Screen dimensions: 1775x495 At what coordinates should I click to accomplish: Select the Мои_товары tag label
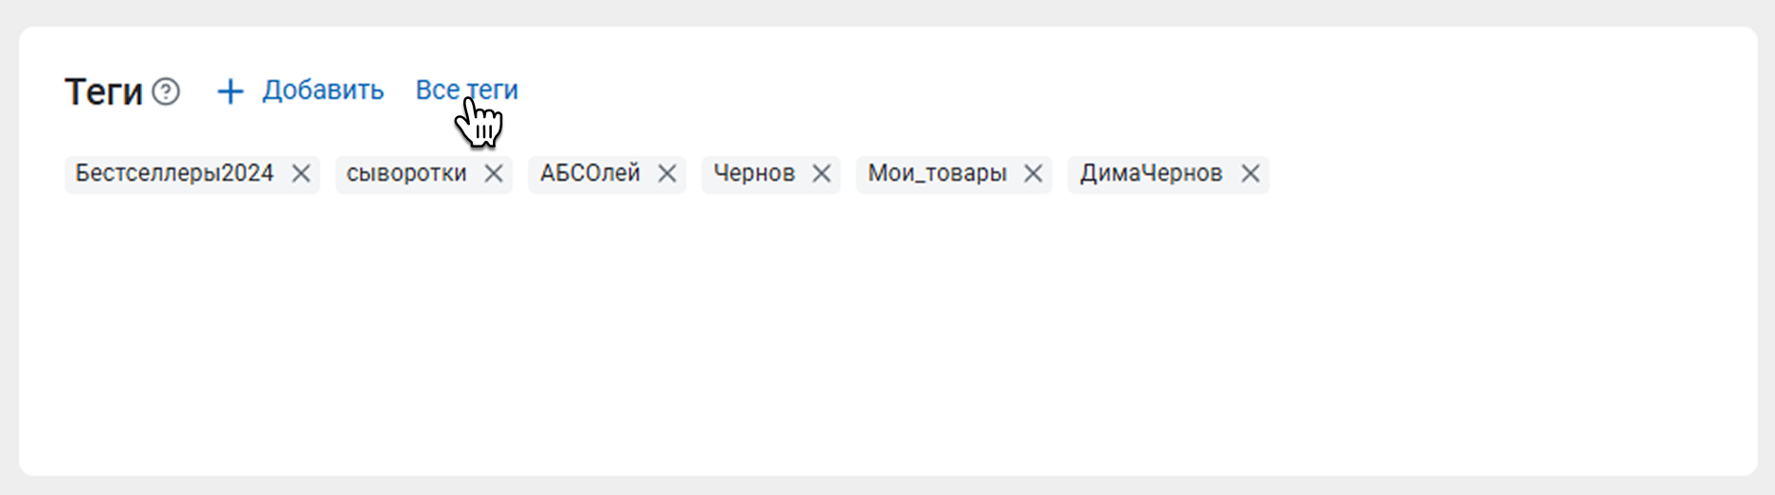click(937, 174)
